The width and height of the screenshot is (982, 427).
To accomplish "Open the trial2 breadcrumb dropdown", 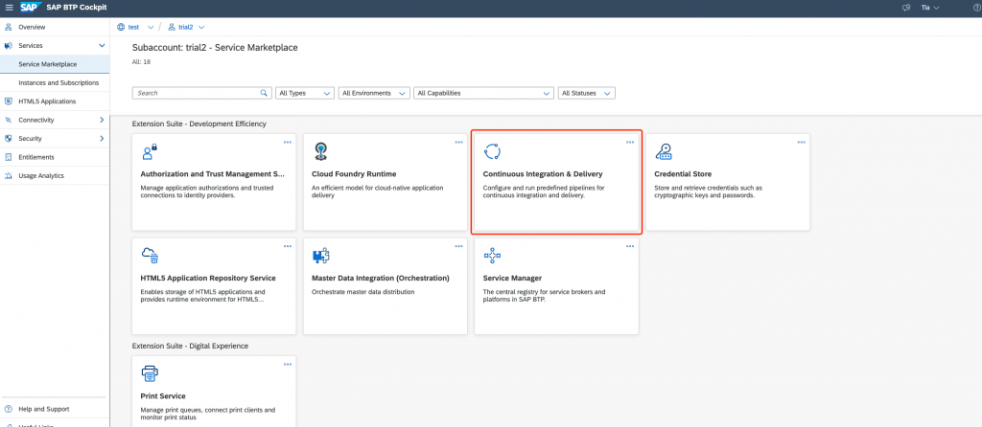I will click(x=201, y=27).
